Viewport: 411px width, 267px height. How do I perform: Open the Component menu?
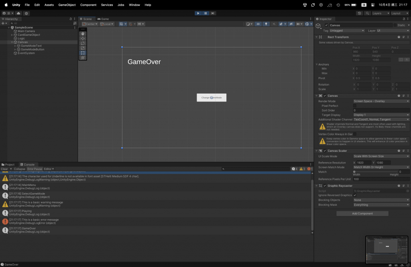pos(88,5)
